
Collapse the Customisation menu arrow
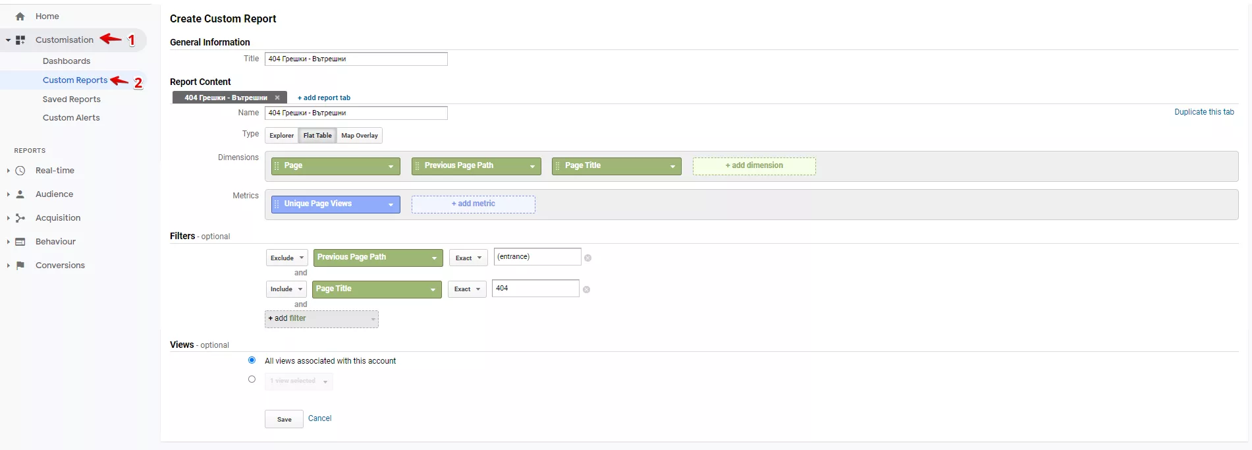tap(8, 40)
